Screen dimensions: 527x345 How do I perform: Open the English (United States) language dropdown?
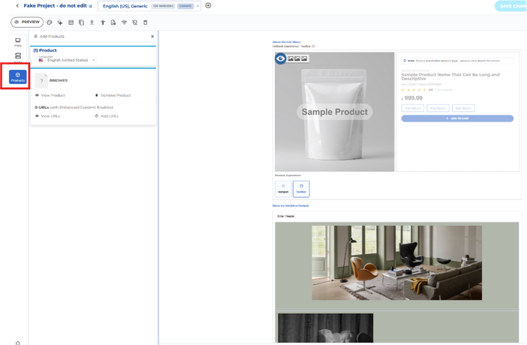click(x=66, y=60)
